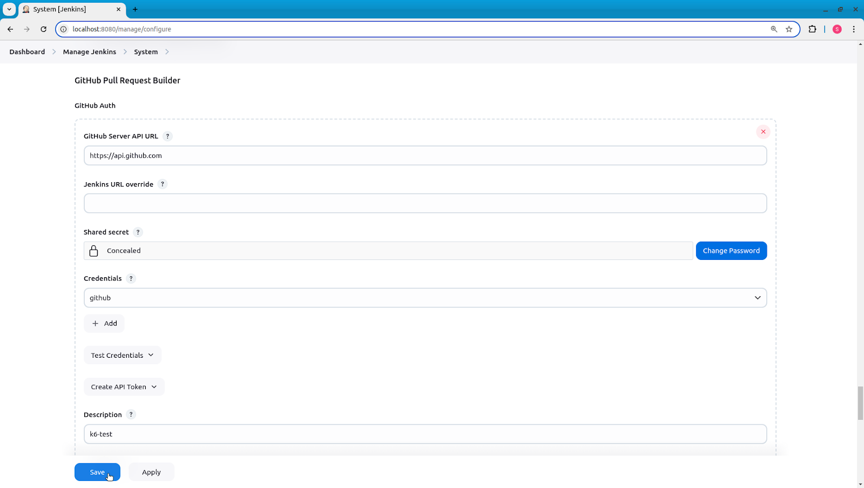Expand chevron after Manage Jenkins breadcrumb
Viewport: 864px width, 488px height.
(125, 52)
